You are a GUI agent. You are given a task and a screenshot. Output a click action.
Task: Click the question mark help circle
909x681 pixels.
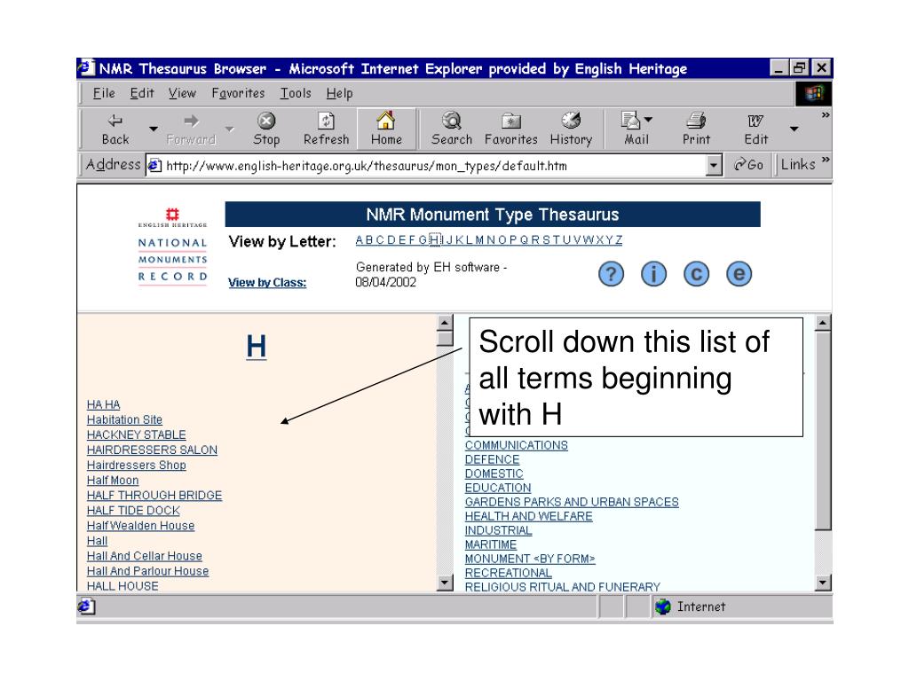coord(611,274)
